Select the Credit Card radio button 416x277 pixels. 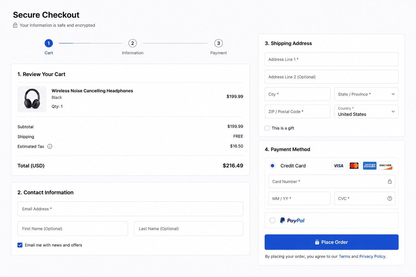[x=272, y=166]
